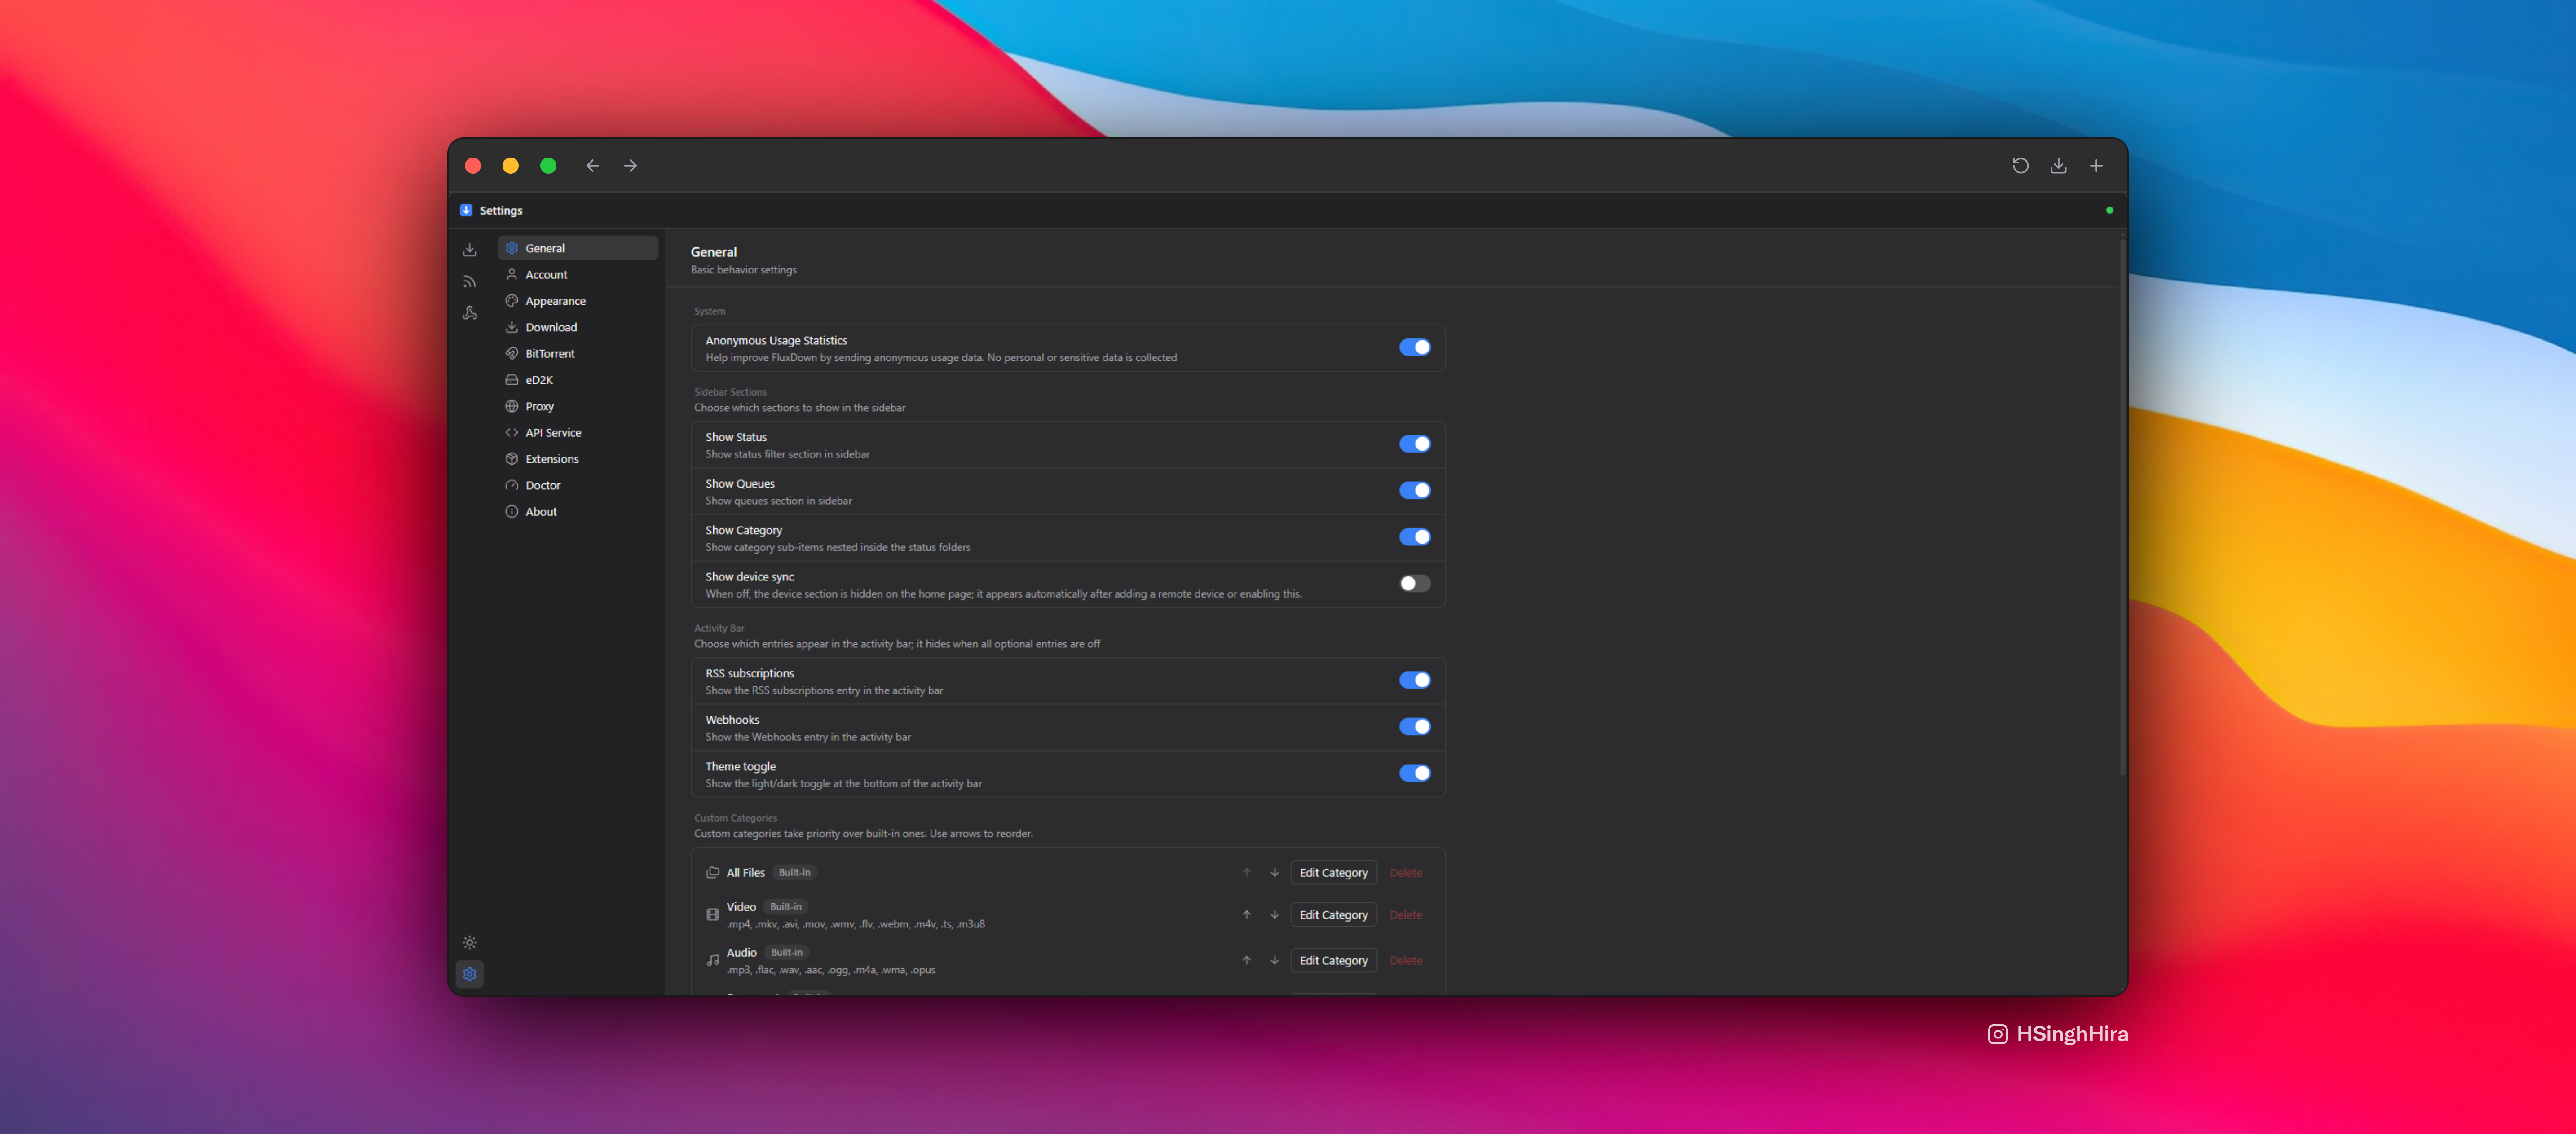Open Extensions settings section
This screenshot has width=2576, height=1134.
pos(577,459)
